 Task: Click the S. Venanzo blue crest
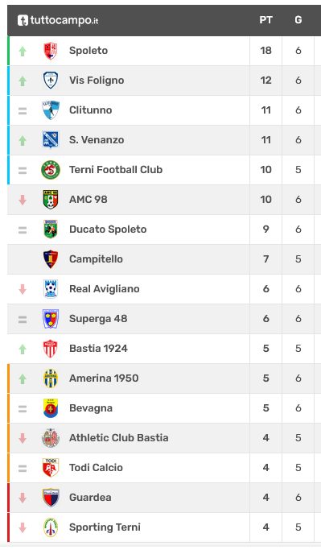(x=51, y=140)
